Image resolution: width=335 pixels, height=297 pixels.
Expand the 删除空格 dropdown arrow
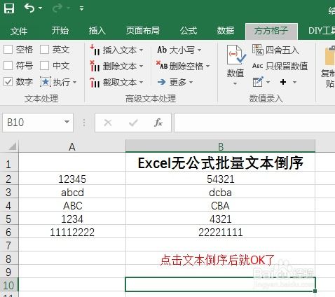pos(207,66)
